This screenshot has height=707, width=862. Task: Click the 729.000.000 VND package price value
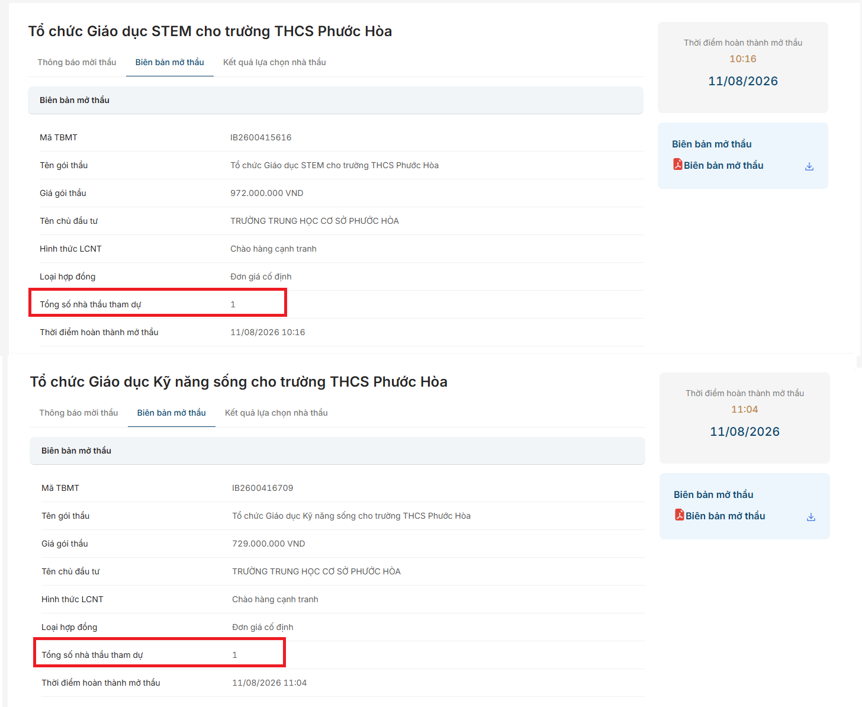[x=269, y=544]
